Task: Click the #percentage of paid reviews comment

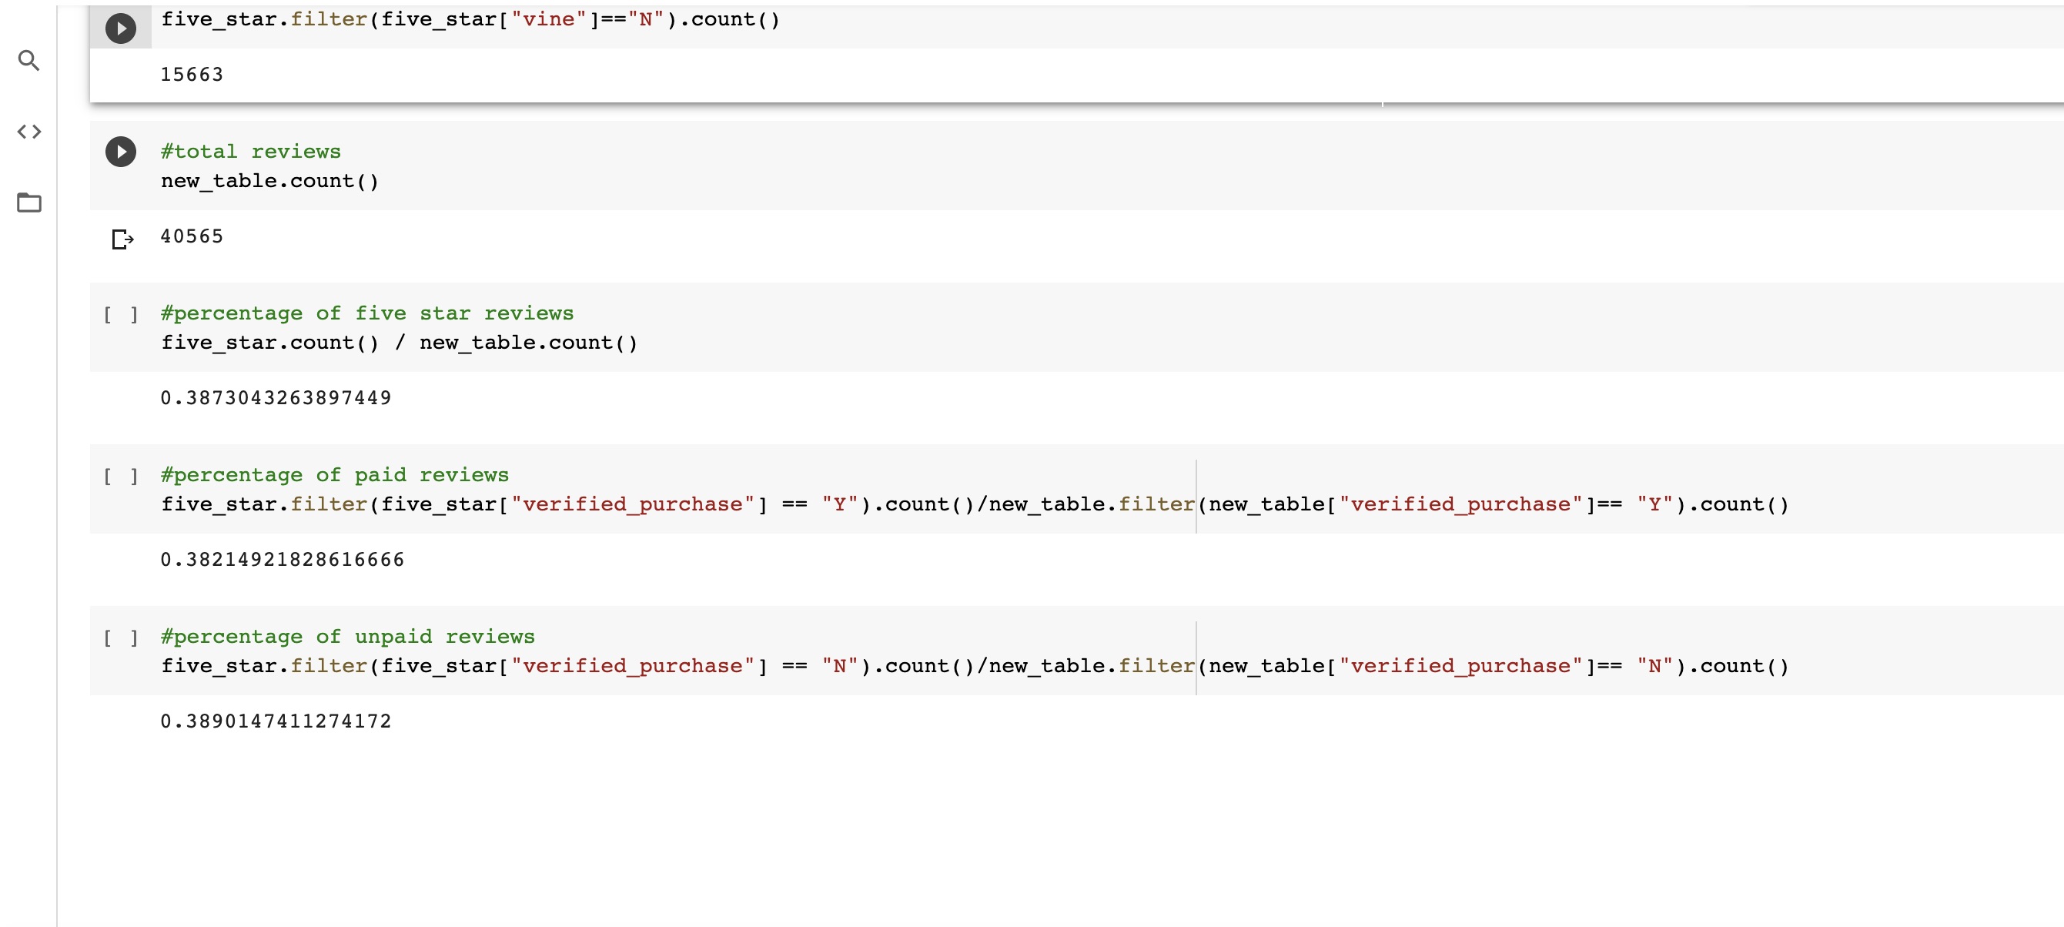Action: (x=335, y=475)
